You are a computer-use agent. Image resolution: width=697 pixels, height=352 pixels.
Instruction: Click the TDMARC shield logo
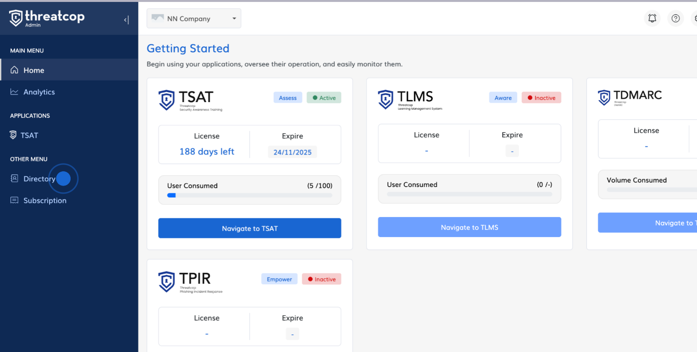(x=604, y=97)
